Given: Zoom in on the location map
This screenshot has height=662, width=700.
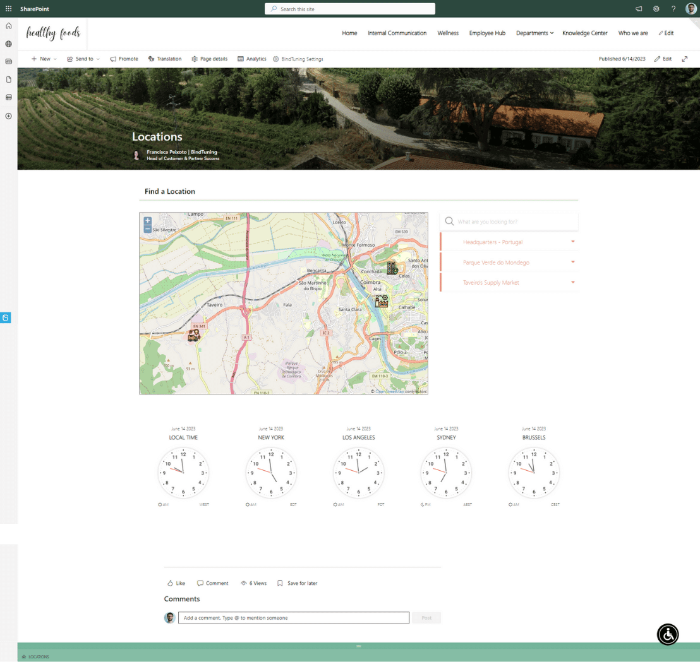Looking at the screenshot, I should coord(148,221).
